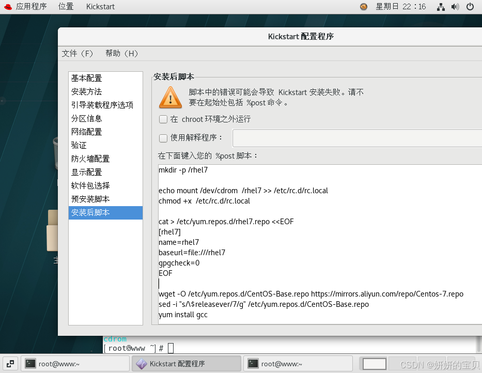
Task: Click the Kickstart diamond icon in taskbar
Action: click(142, 364)
